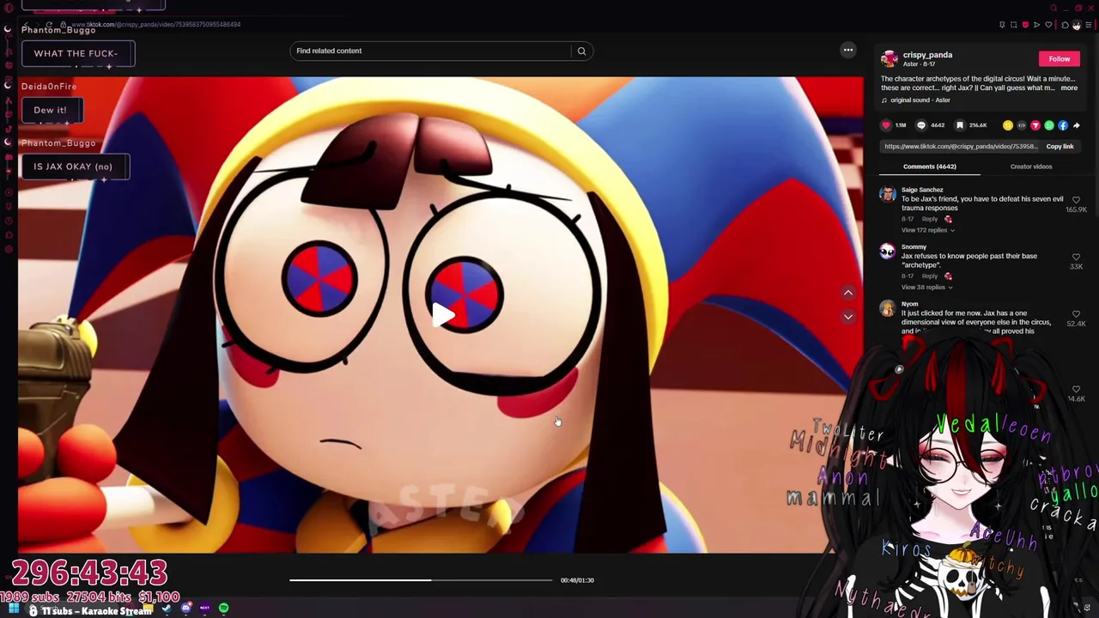Click the 00:48/01:30 time readout

click(577, 580)
